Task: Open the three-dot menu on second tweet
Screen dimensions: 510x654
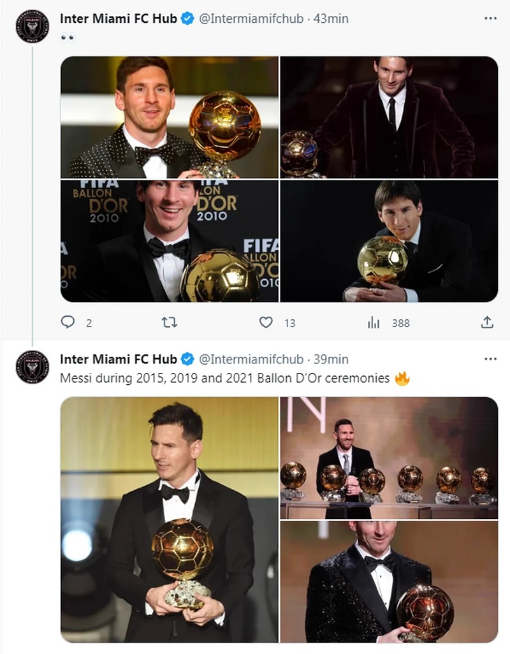Action: (490, 359)
